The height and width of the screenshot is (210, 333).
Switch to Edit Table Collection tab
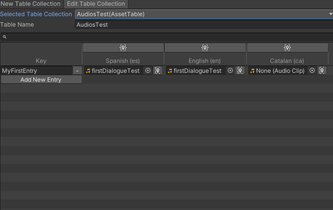[x=96, y=4]
